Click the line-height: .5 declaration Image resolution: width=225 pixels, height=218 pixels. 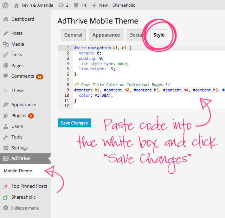[97, 69]
